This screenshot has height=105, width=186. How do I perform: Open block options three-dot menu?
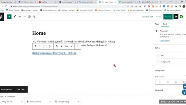click(x=78, y=46)
